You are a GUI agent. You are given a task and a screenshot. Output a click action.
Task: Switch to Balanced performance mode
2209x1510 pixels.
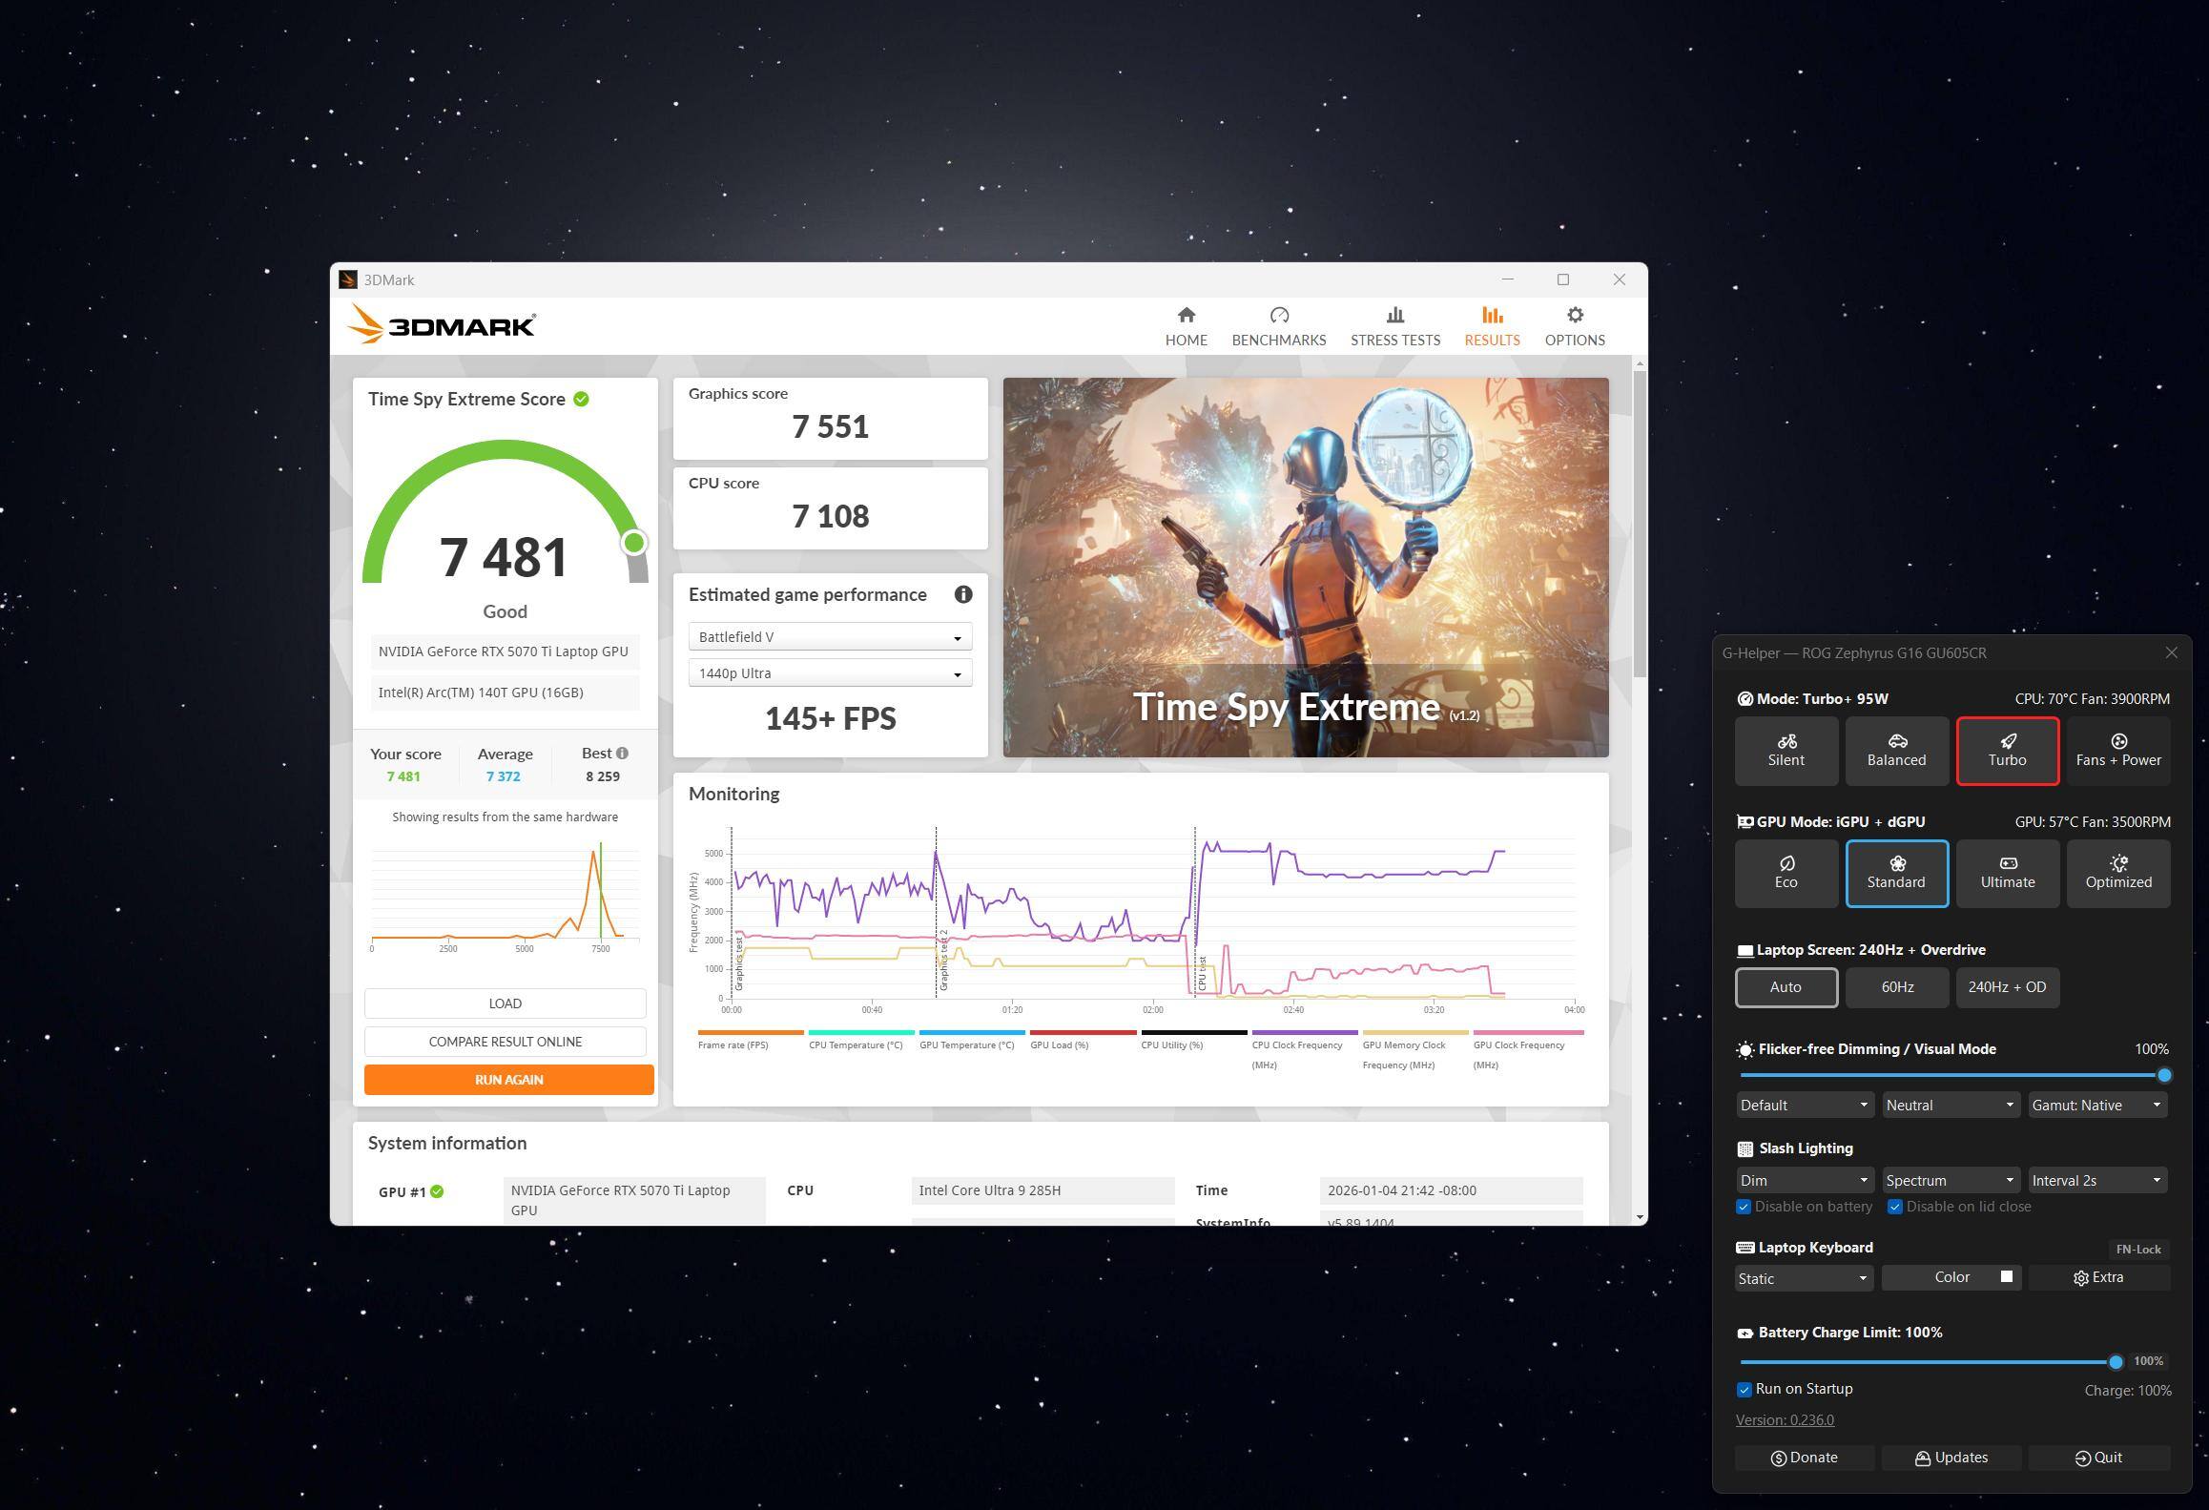(x=1896, y=751)
